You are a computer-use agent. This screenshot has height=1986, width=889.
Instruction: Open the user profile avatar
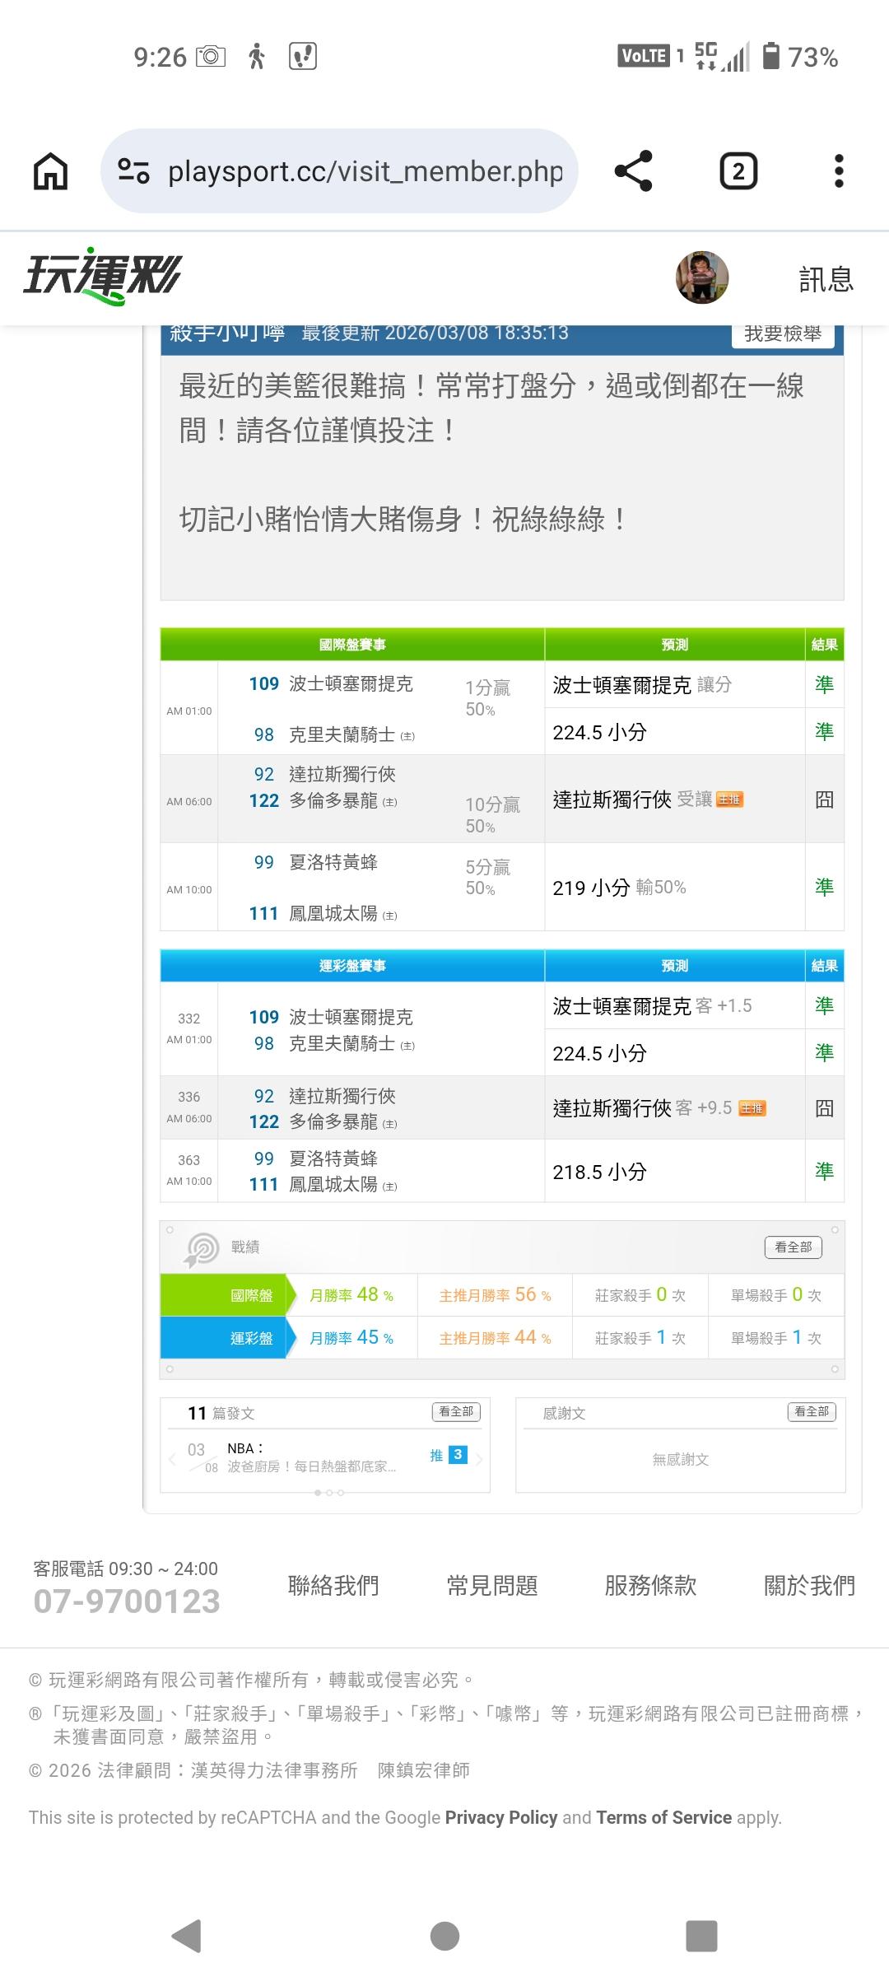tap(701, 277)
